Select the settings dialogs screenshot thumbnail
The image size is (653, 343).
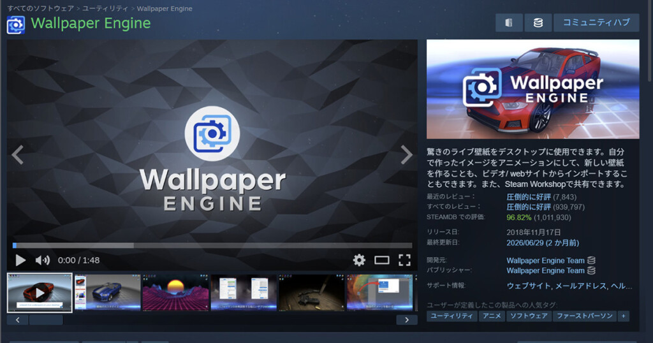244,293
